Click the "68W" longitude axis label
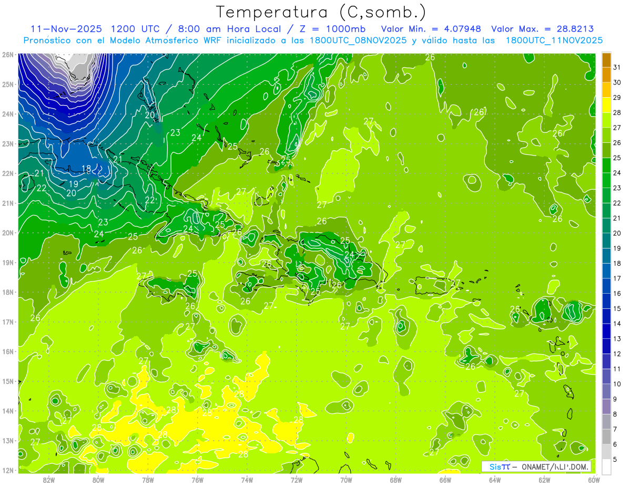Image resolution: width=631 pixels, height=487 pixels. point(396,479)
